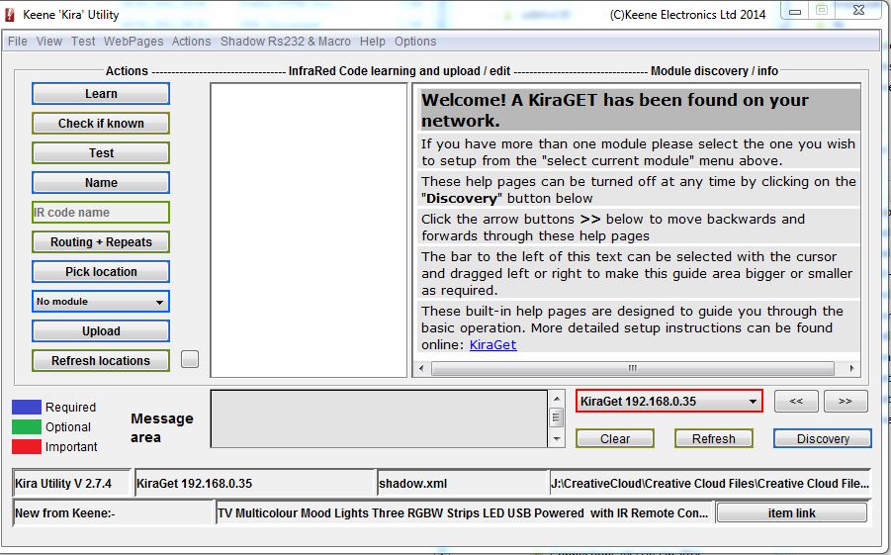Click the Refresh button

(714, 439)
